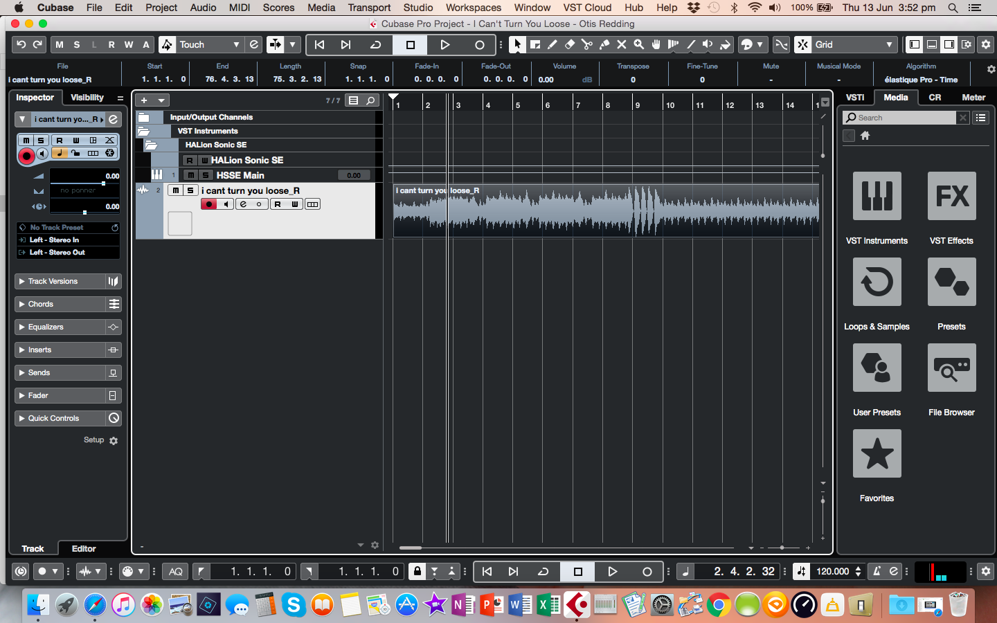Enable record on i cant turn you loose_R track
This screenshot has width=997, height=623.
click(x=208, y=204)
